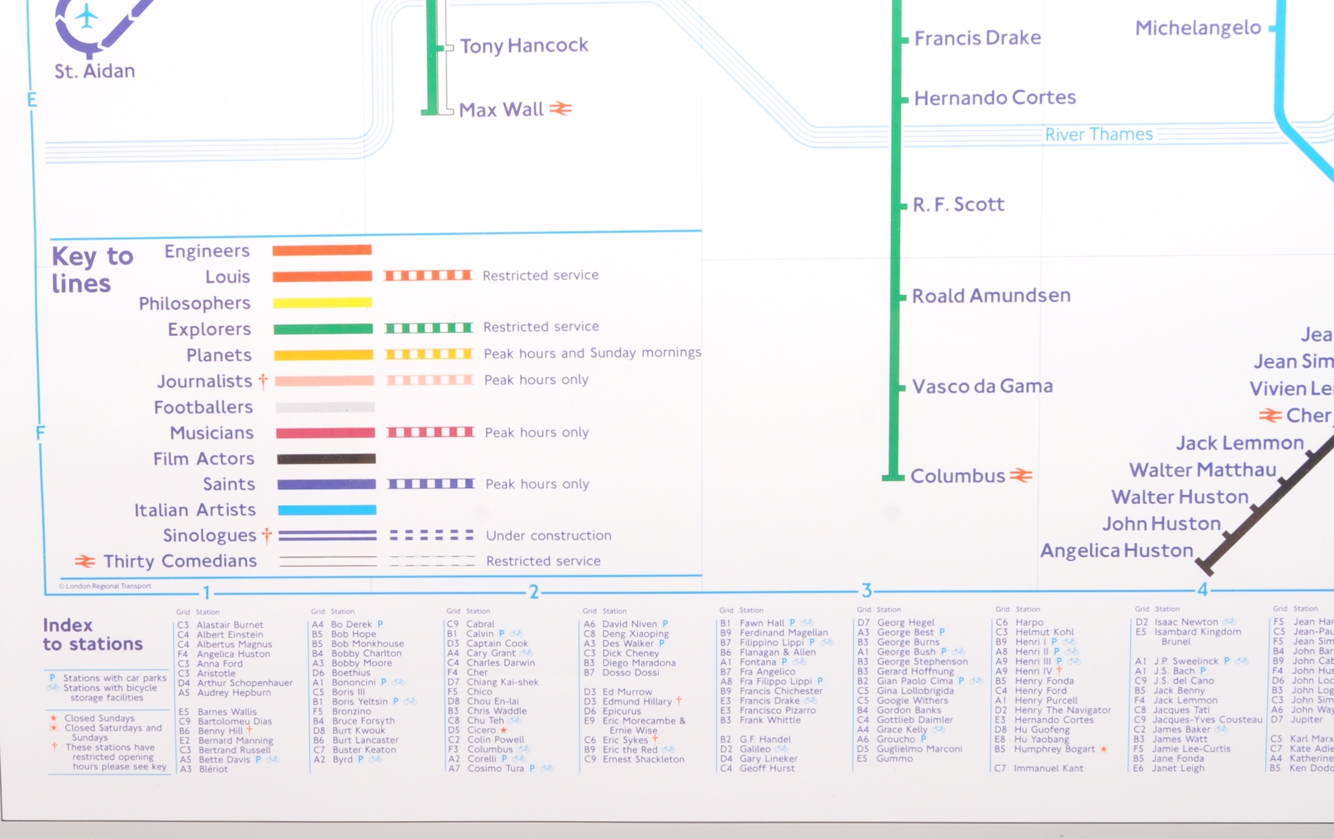The image size is (1334, 839).
Task: Click the Index to stations heading
Action: point(93,635)
